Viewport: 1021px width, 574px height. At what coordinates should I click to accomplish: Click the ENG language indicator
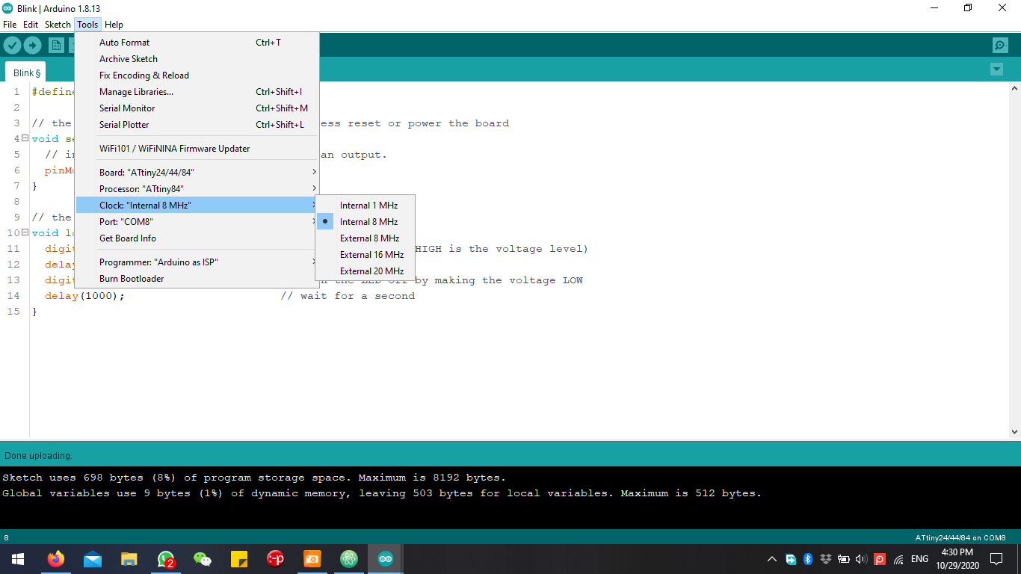click(x=919, y=559)
